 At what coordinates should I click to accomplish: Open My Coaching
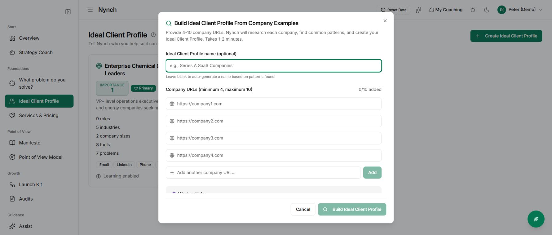tap(446, 10)
